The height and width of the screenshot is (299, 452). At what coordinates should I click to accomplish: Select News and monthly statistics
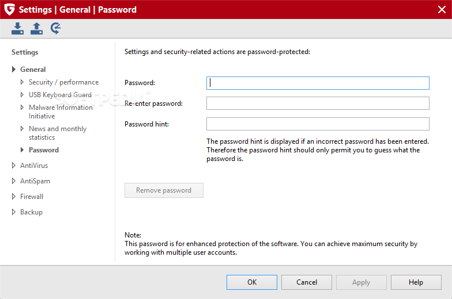click(x=58, y=133)
